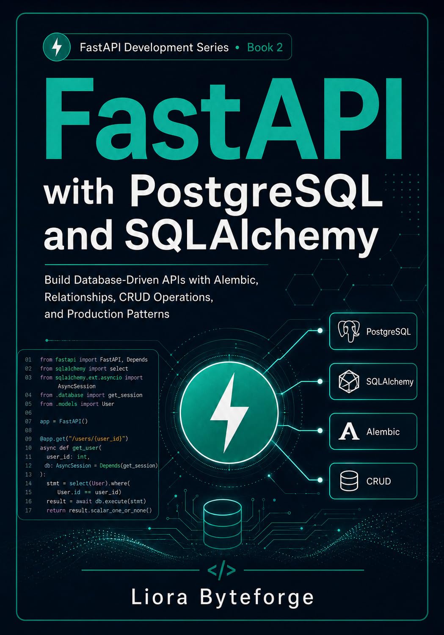Select the CRUD label text
444x635 pixels.
378,481
